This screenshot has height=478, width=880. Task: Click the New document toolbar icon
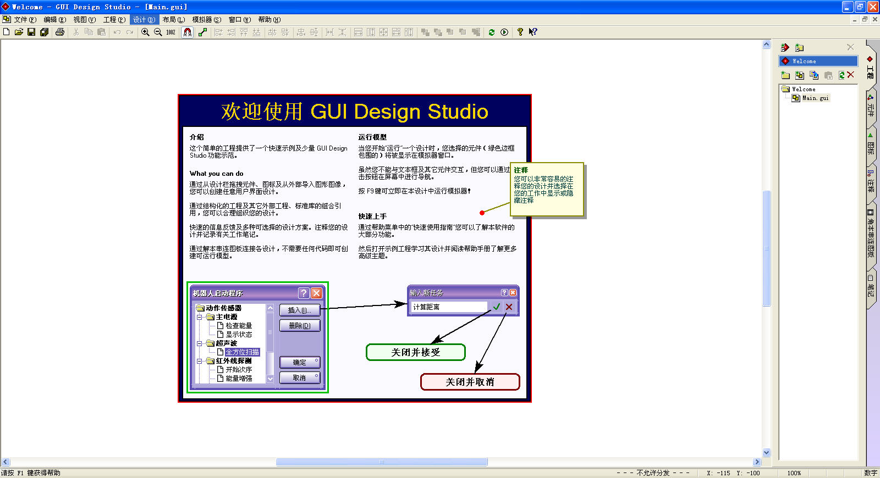[7, 32]
